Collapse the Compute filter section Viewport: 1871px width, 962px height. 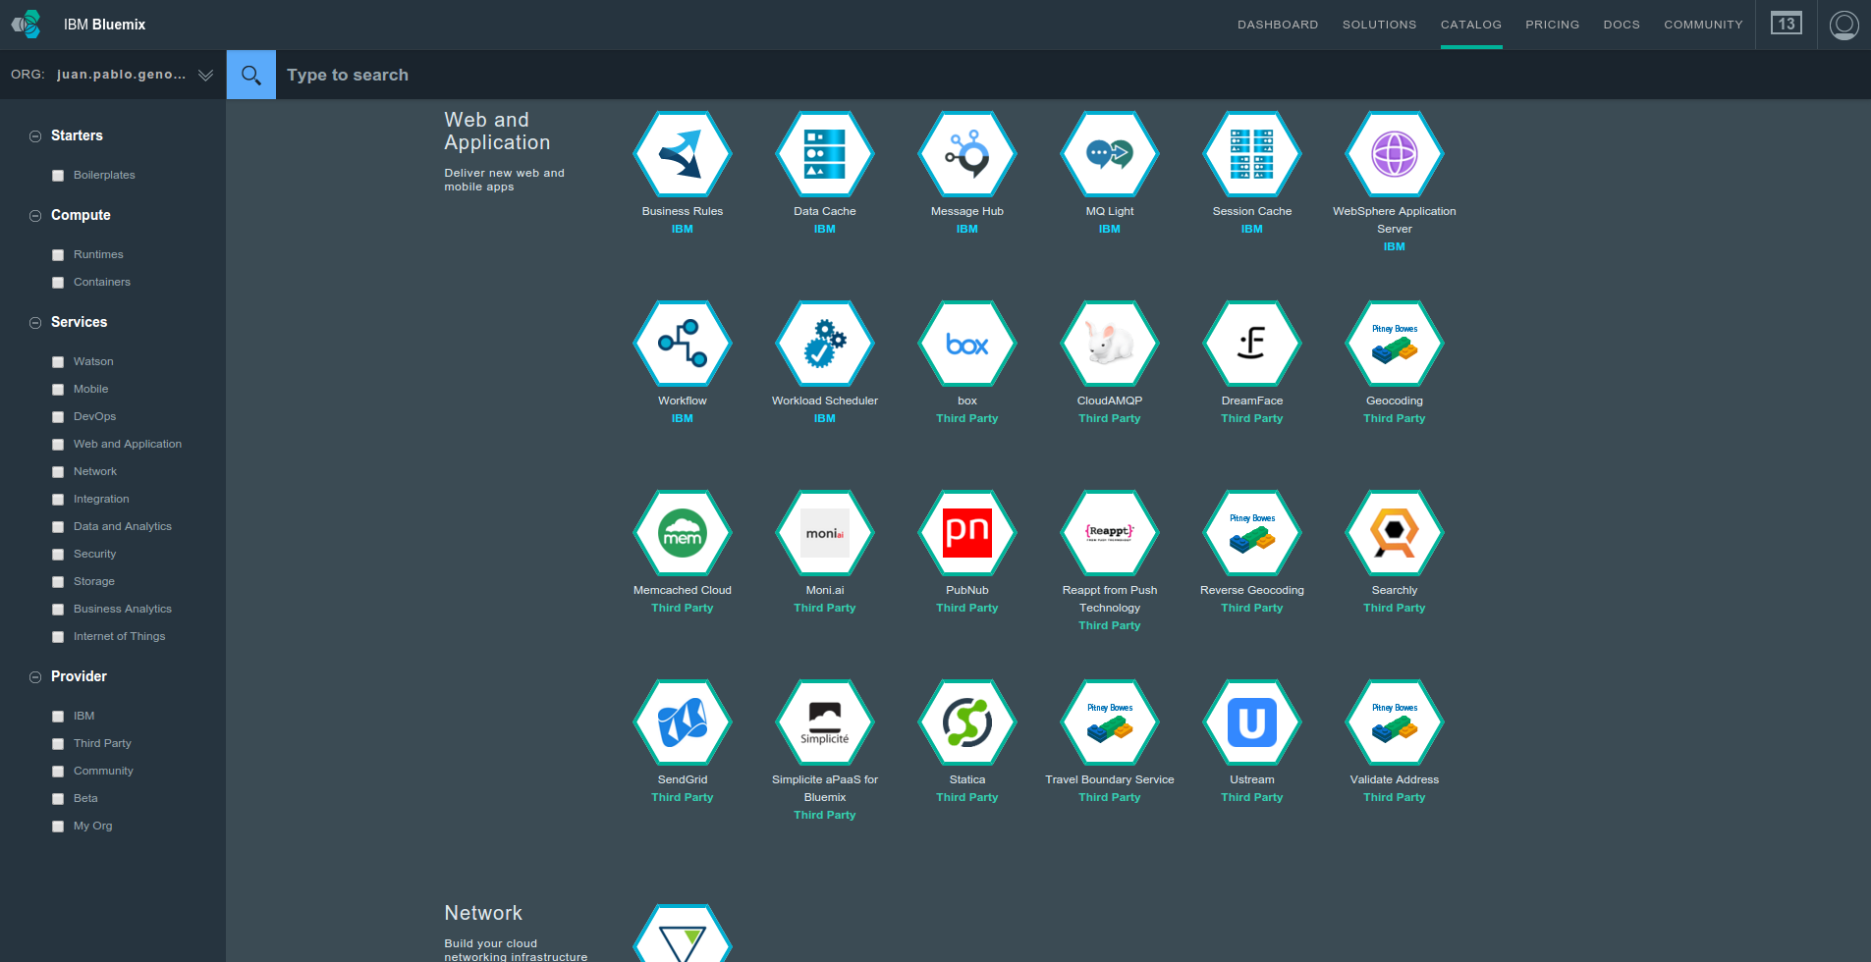click(x=35, y=216)
